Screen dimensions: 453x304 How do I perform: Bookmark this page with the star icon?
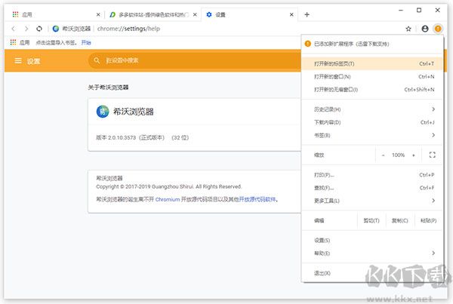point(408,29)
